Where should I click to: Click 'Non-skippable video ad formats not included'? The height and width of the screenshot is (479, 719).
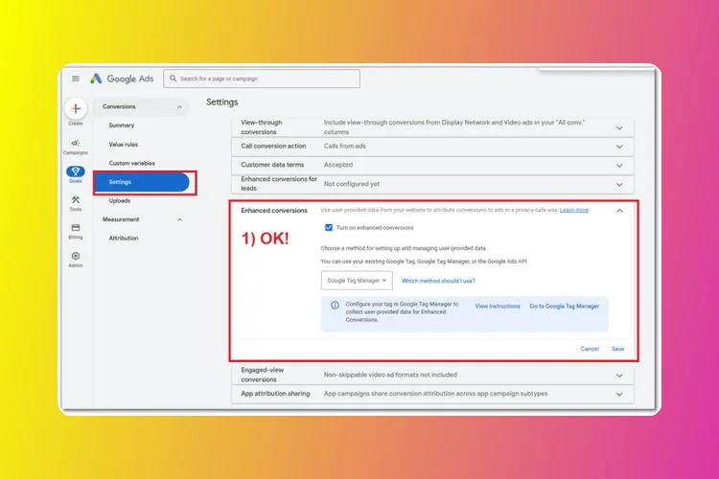pos(390,375)
